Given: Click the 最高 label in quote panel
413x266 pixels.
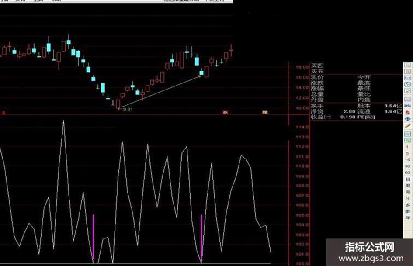Looking at the screenshot, I should tap(364, 83).
